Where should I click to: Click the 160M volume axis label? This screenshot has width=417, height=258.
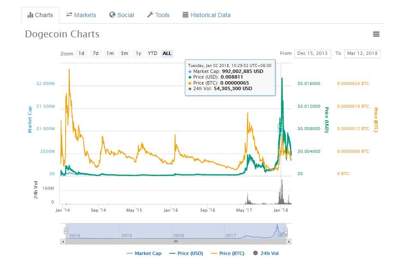(x=48, y=188)
